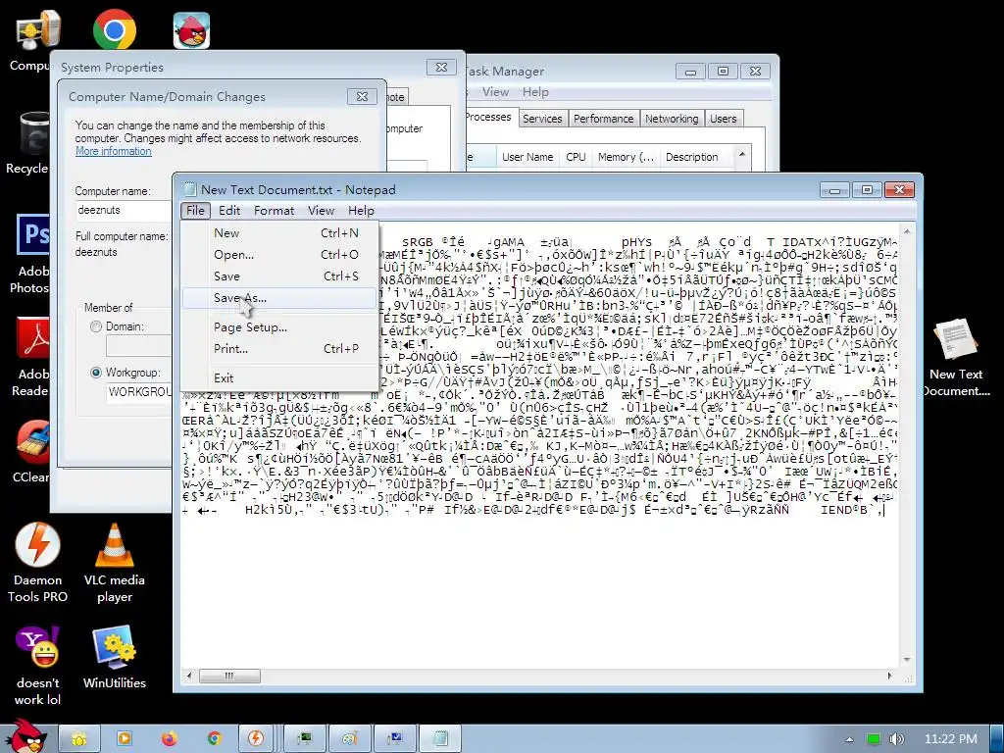Sort by Memory column in Task Manager

point(626,157)
